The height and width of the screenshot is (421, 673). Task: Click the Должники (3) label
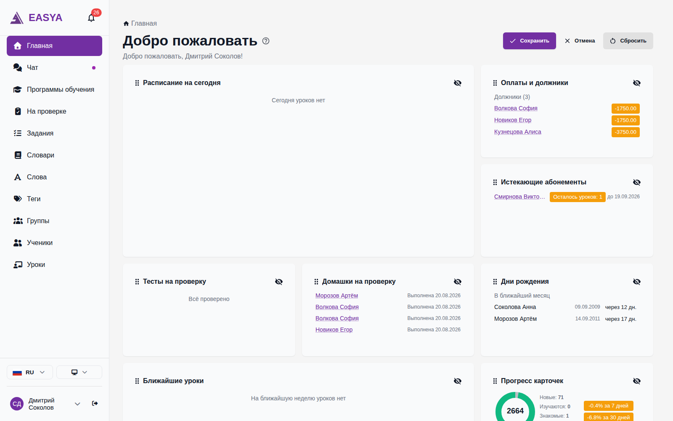click(512, 97)
